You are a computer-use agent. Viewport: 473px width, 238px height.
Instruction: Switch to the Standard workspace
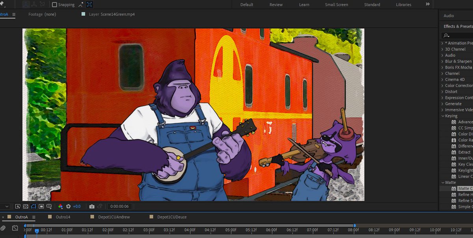(372, 5)
